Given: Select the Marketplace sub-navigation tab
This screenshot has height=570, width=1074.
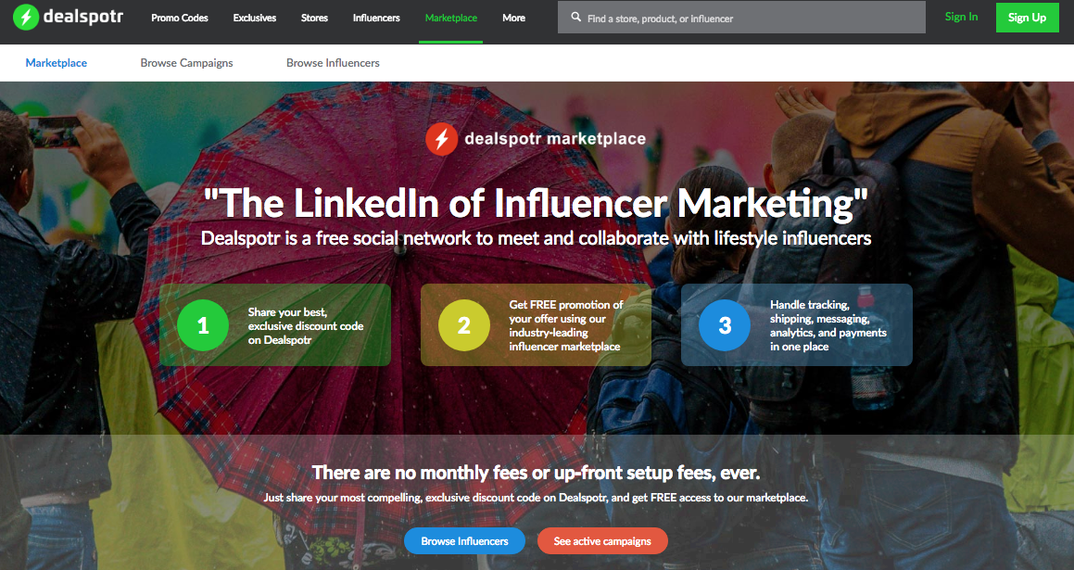Looking at the screenshot, I should click(57, 62).
